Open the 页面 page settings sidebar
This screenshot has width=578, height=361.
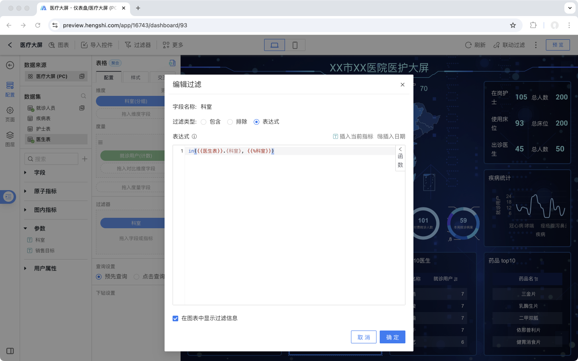(x=10, y=114)
